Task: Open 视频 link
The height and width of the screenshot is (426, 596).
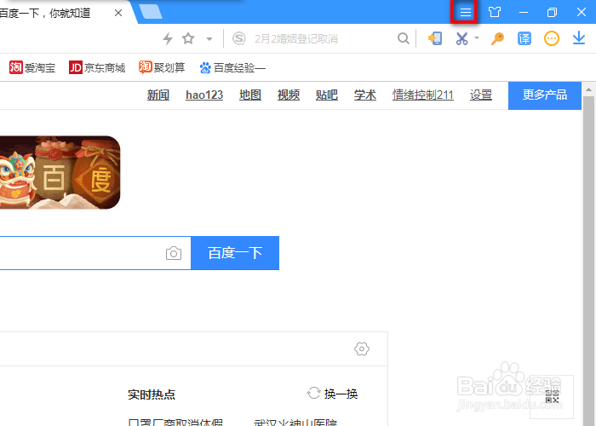Action: pos(289,95)
